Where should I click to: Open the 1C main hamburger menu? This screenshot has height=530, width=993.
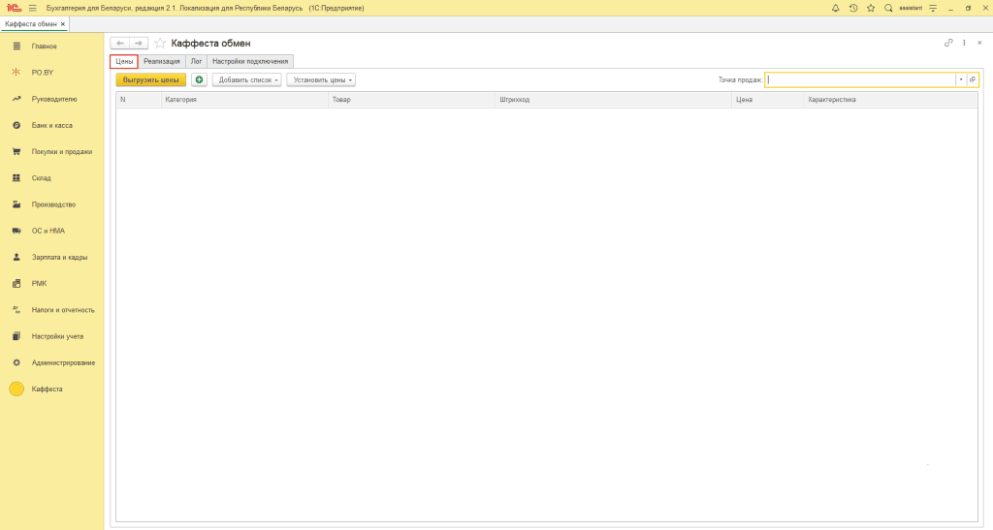pyautogui.click(x=32, y=8)
